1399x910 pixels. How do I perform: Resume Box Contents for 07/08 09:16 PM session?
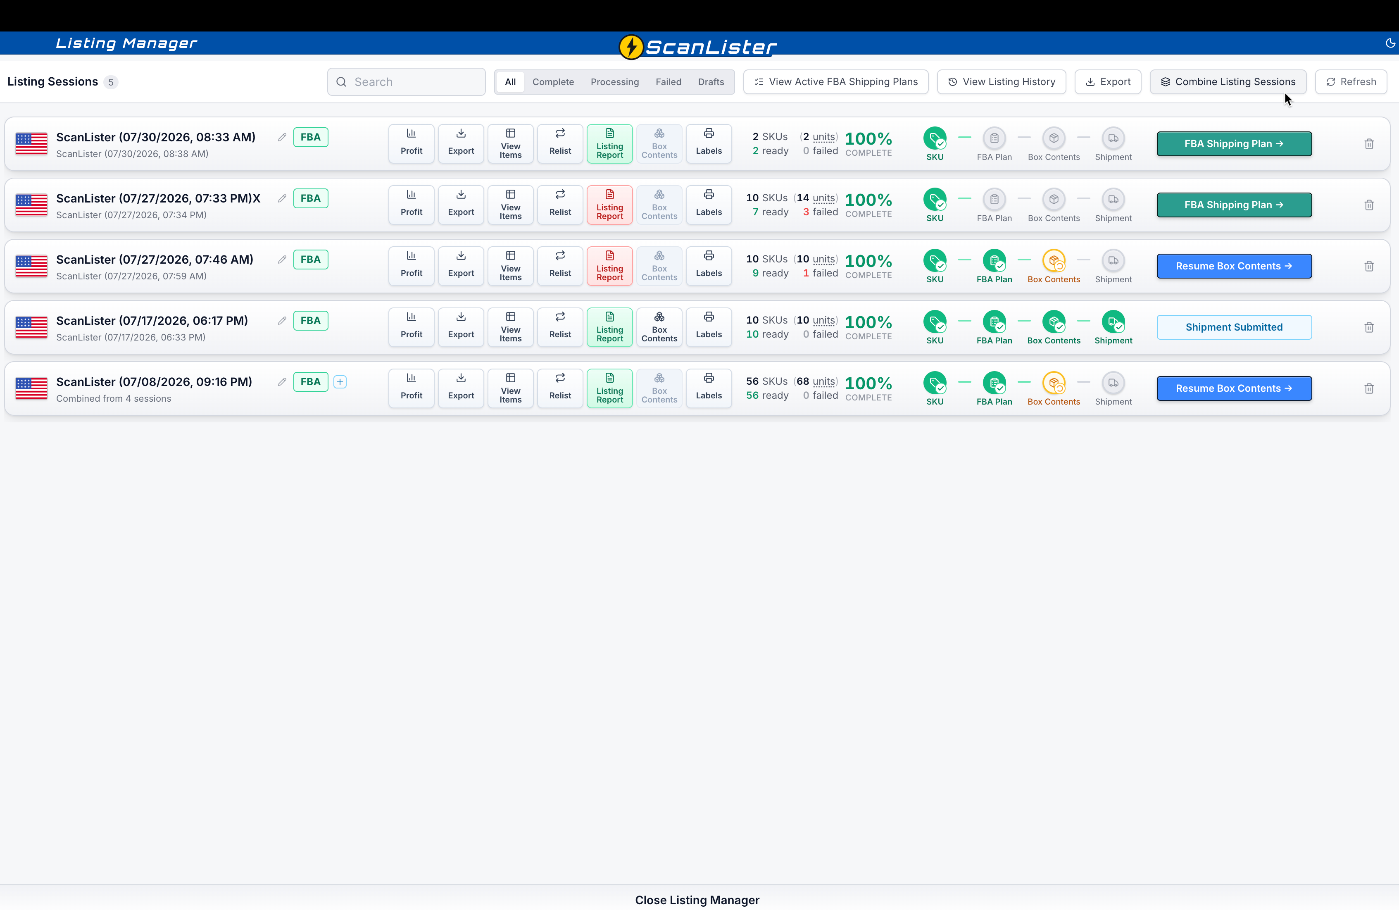pos(1234,388)
